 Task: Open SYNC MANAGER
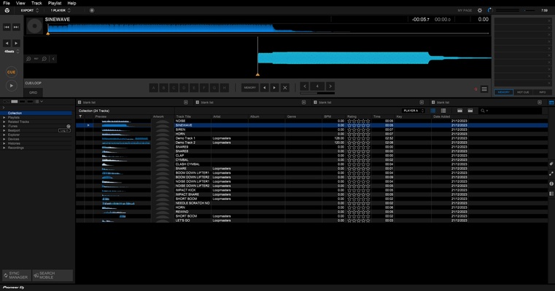pyautogui.click(x=17, y=276)
